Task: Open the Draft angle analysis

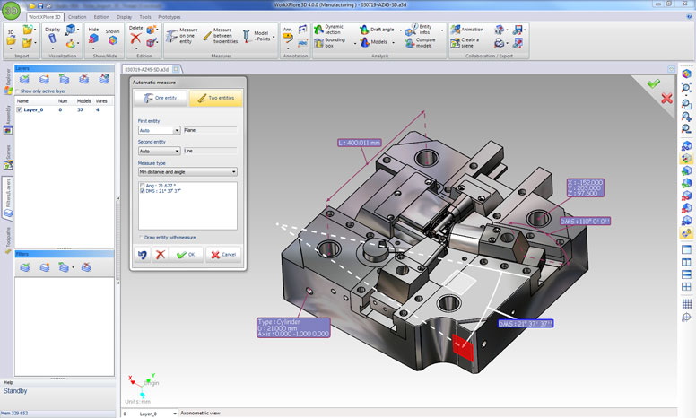Action: coord(377,30)
